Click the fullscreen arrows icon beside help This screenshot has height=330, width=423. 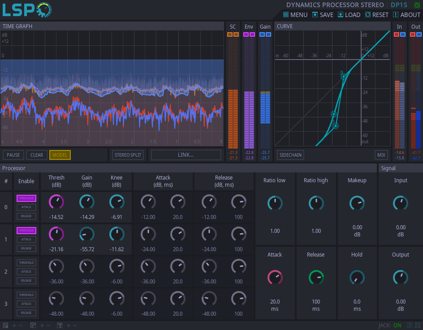(x=418, y=326)
